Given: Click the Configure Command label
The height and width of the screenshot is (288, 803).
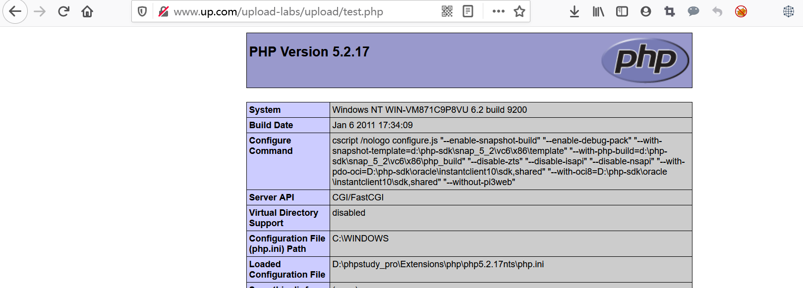Looking at the screenshot, I should [271, 146].
